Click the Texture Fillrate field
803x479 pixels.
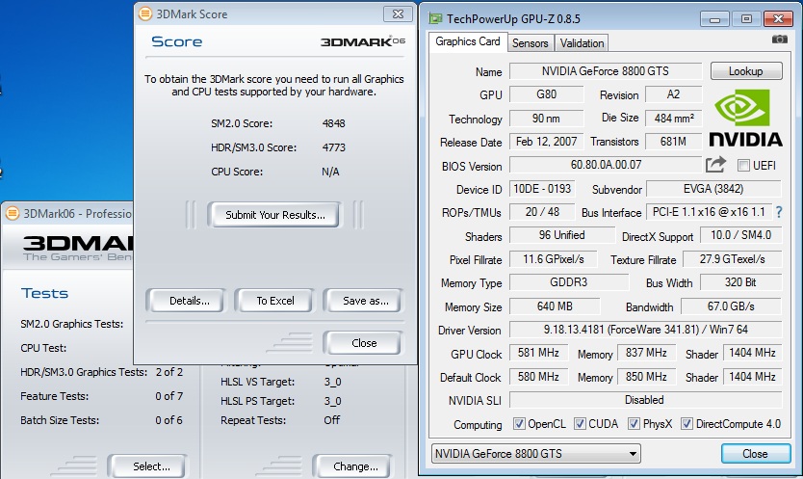[733, 259]
